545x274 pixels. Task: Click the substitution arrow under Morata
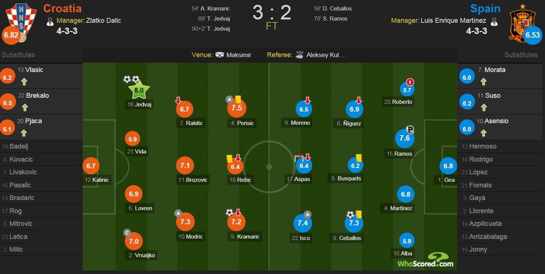click(483, 82)
